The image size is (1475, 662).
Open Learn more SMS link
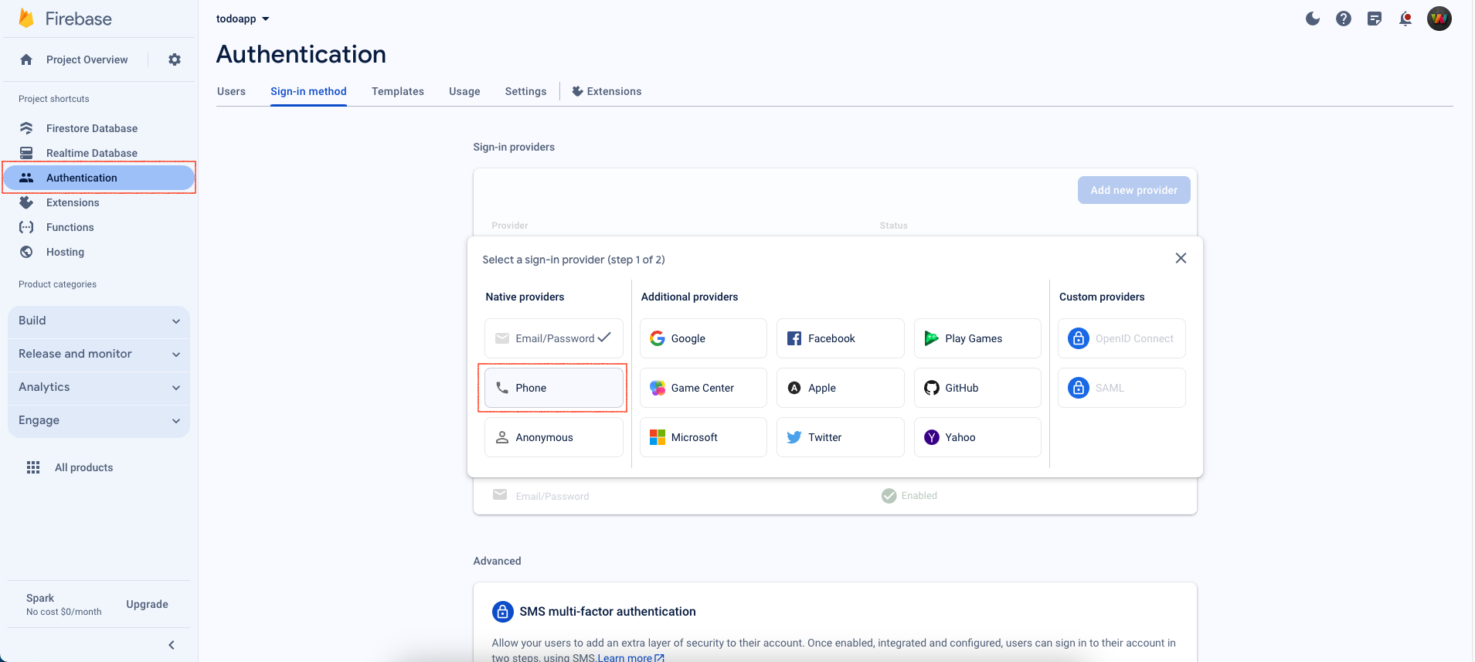(630, 657)
